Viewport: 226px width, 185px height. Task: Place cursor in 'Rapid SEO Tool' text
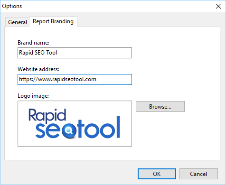(38, 53)
